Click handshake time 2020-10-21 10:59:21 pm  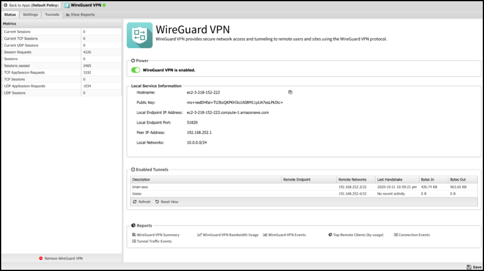[397, 187]
